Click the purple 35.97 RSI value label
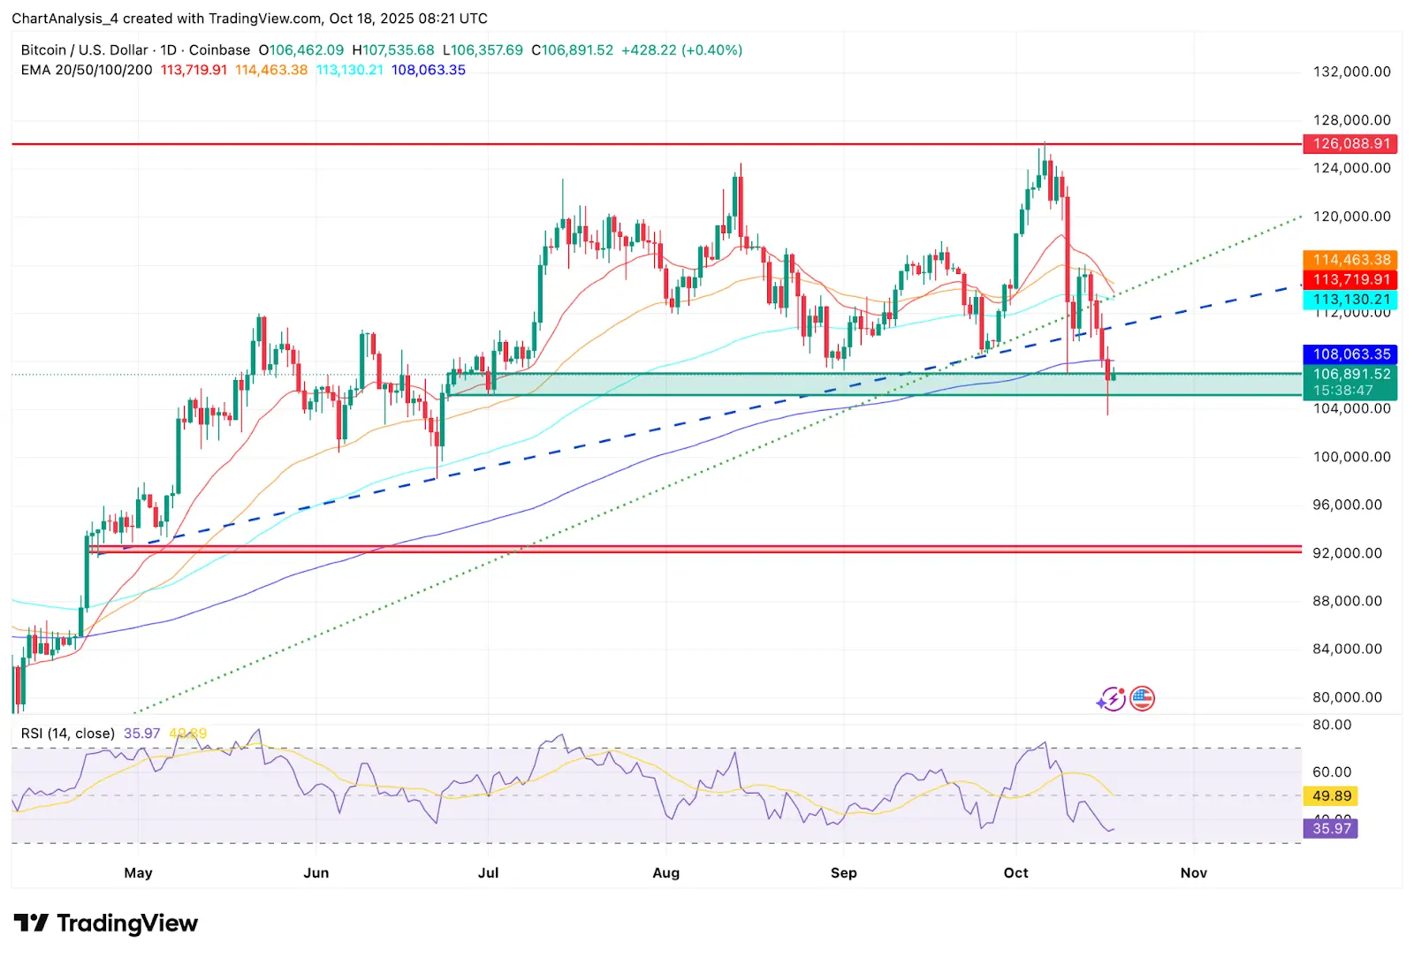 [1332, 829]
